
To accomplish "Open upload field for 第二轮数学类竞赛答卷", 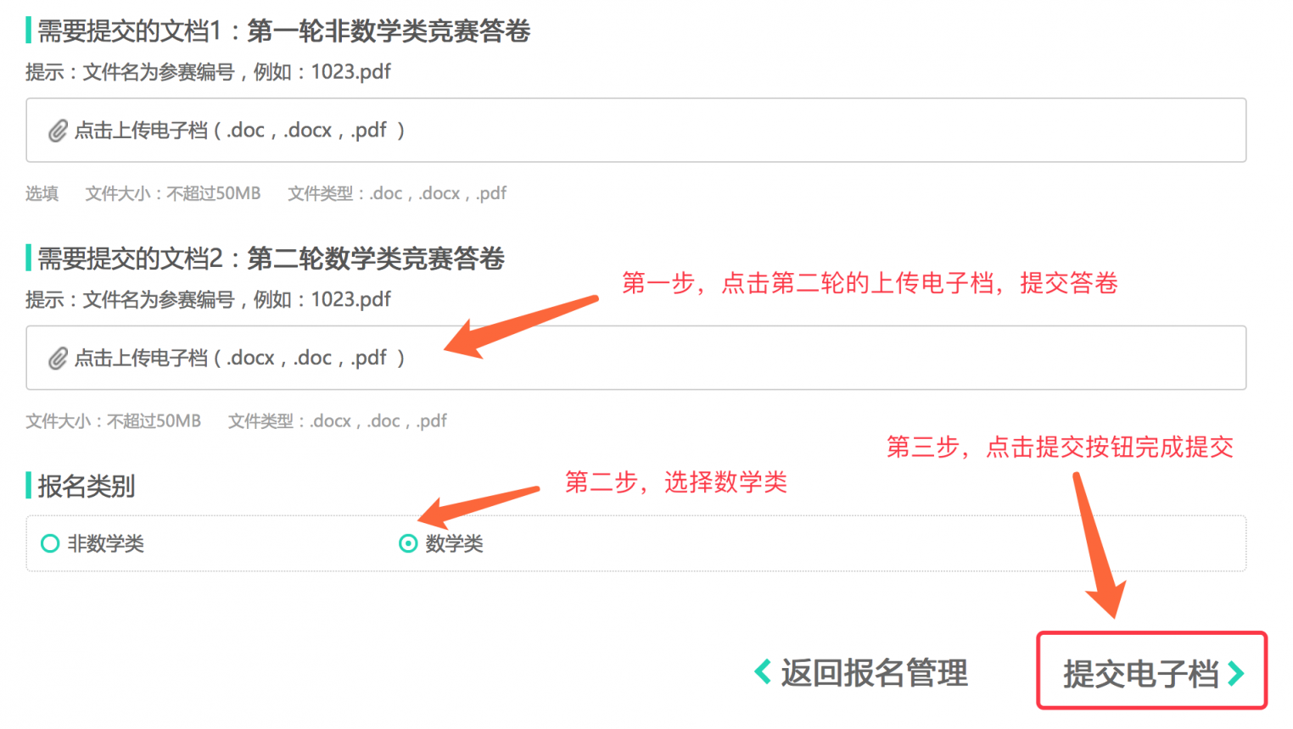I will [635, 358].
